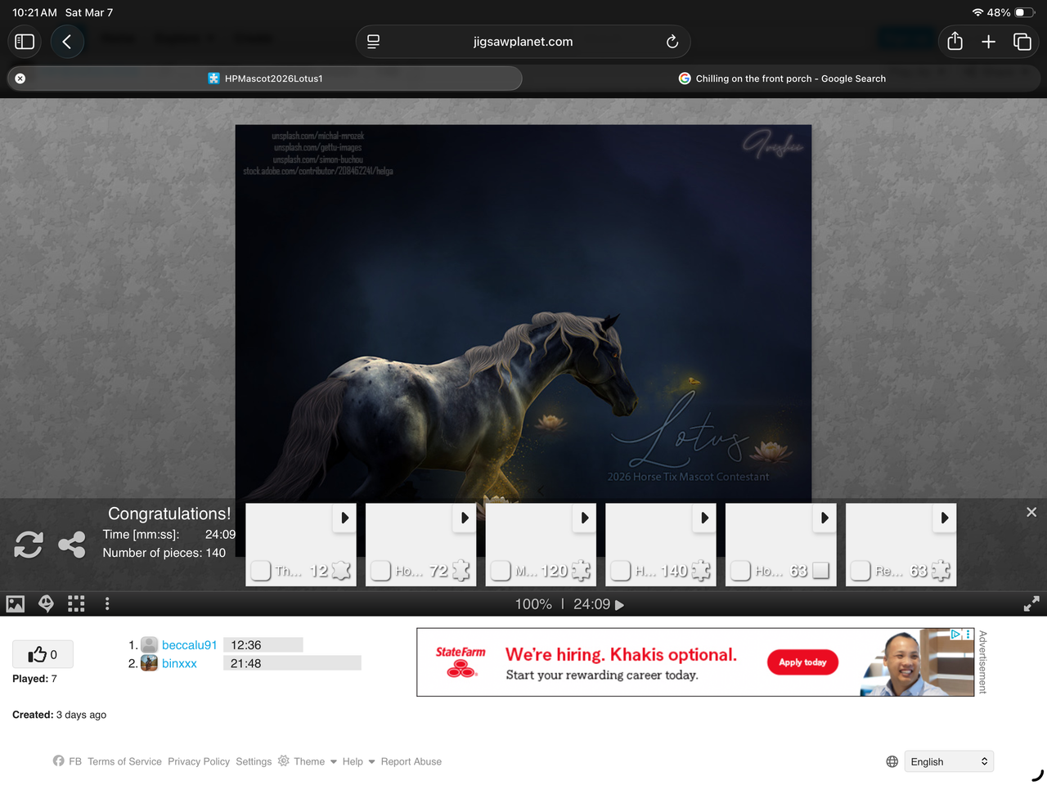
Task: Close the HPMascot2026Lotus1 tab
Action: (20, 78)
